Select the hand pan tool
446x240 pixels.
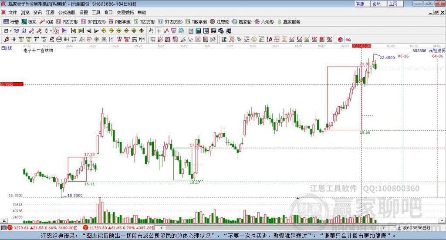(151, 31)
